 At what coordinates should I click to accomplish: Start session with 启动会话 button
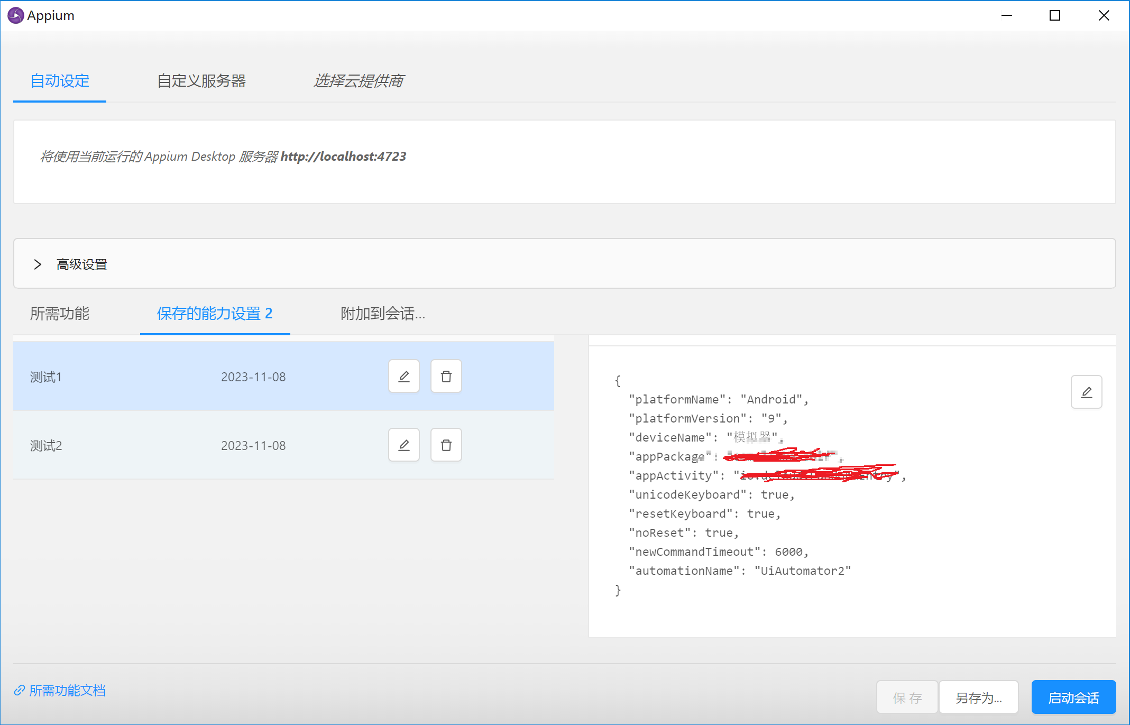coord(1073,698)
